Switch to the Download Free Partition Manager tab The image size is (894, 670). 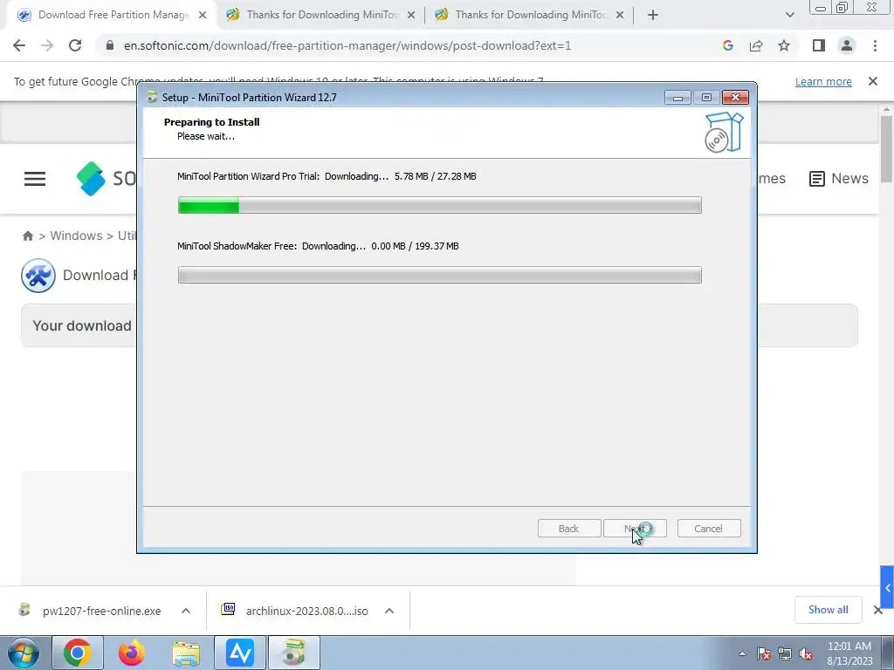[x=113, y=16]
